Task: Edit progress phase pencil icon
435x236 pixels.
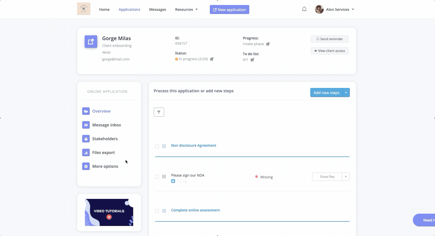Action: (268, 44)
